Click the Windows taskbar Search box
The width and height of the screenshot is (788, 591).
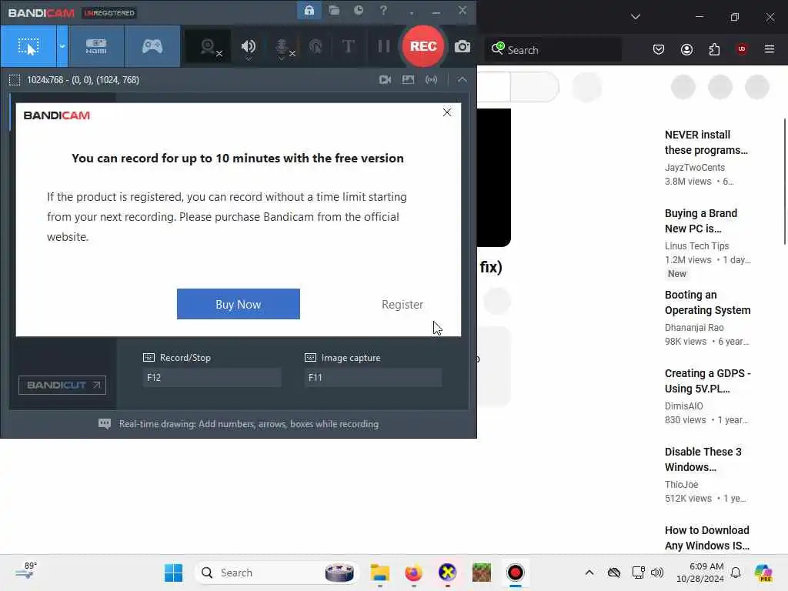(276, 573)
